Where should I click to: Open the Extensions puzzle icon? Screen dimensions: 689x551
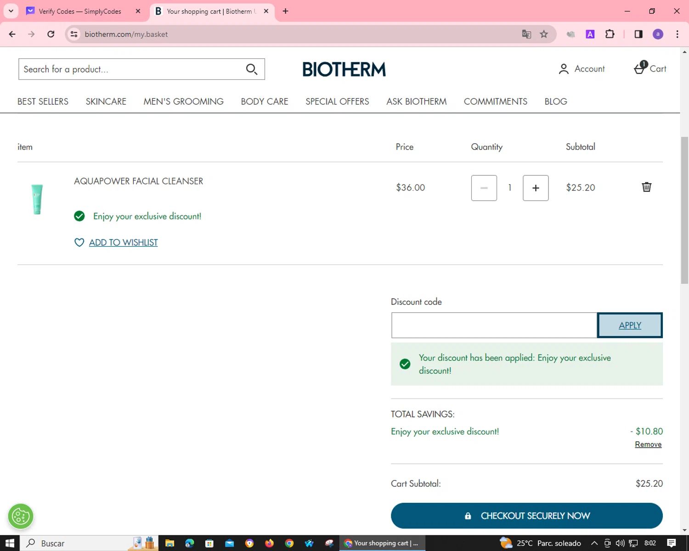(610, 34)
